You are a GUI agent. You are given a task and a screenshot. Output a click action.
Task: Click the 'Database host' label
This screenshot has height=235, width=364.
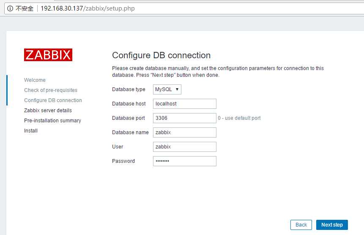click(x=129, y=104)
